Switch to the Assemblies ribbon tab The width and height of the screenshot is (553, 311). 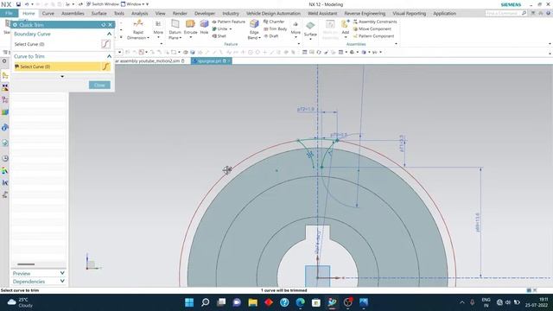pos(73,14)
